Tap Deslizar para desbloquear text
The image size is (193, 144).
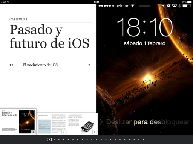tap(148, 122)
